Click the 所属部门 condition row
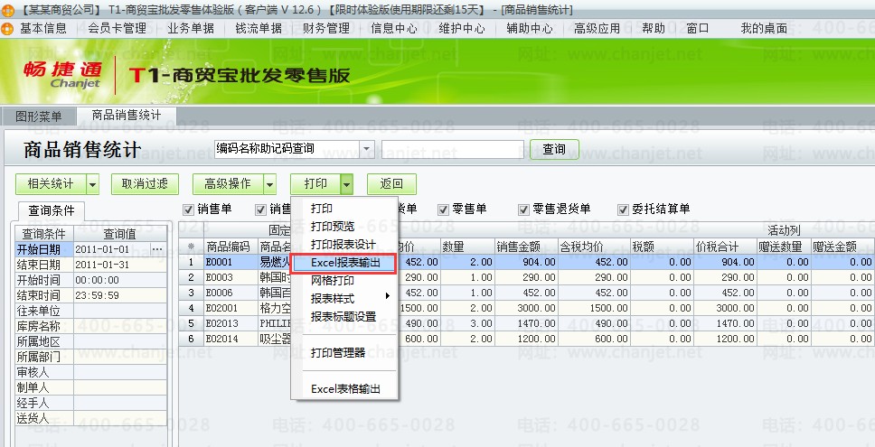The image size is (875, 447). click(x=91, y=357)
